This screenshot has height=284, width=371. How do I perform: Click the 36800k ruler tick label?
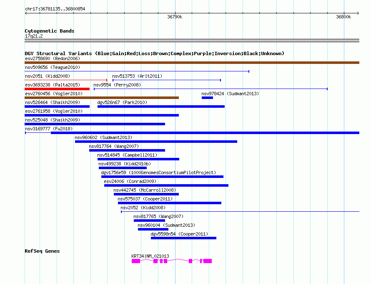[x=343, y=17]
